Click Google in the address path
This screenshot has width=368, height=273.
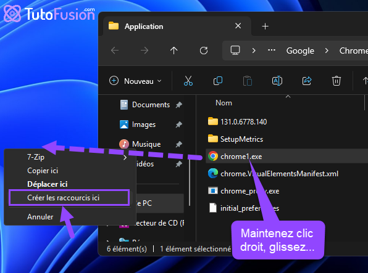pos(300,51)
